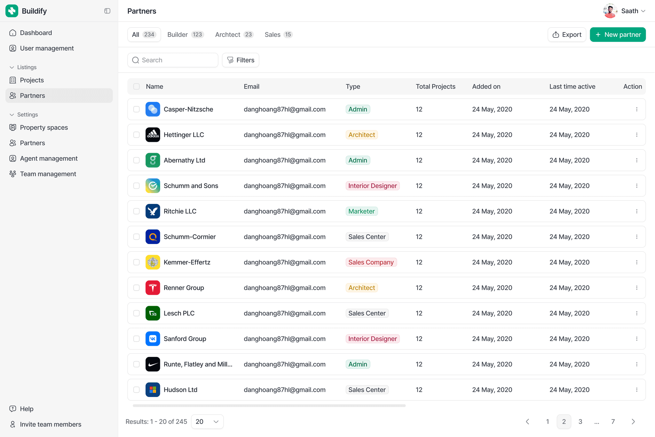Select the User management icon
The width and height of the screenshot is (655, 437).
pyautogui.click(x=13, y=48)
